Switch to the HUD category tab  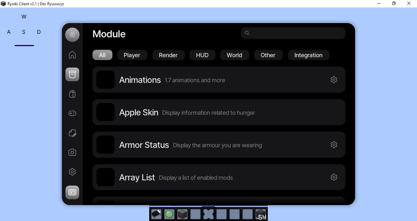tap(202, 55)
